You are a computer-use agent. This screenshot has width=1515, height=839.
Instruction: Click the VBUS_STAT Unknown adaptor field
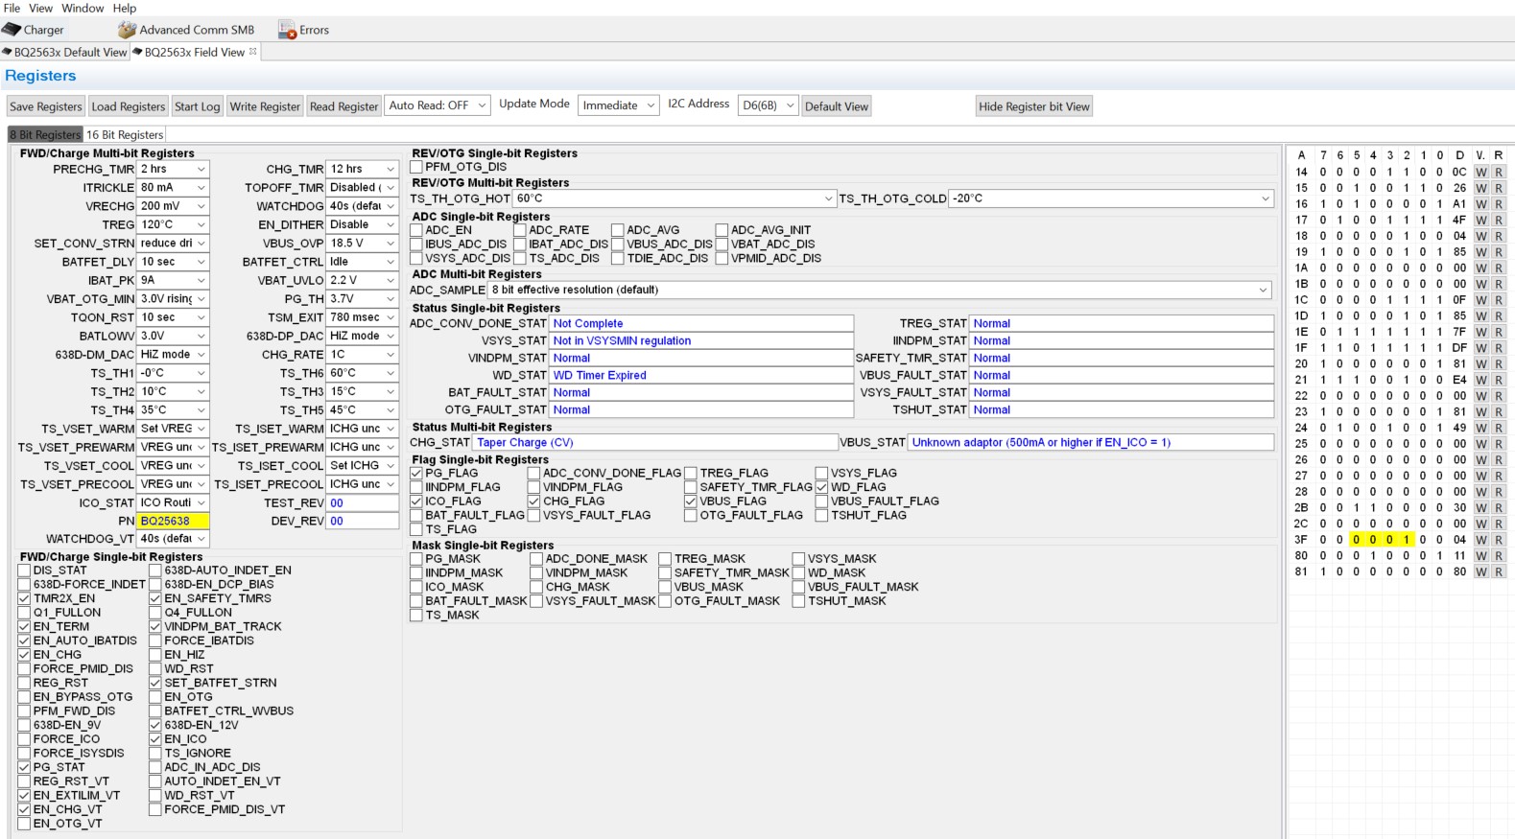(x=1091, y=442)
